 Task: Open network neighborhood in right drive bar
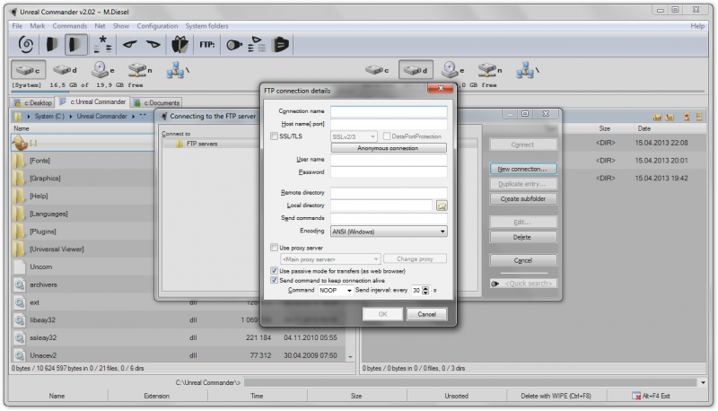[528, 70]
